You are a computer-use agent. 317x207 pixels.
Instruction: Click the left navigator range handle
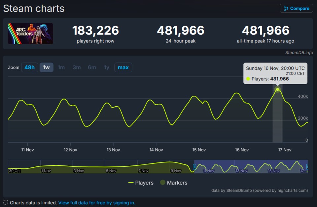coord(194,167)
